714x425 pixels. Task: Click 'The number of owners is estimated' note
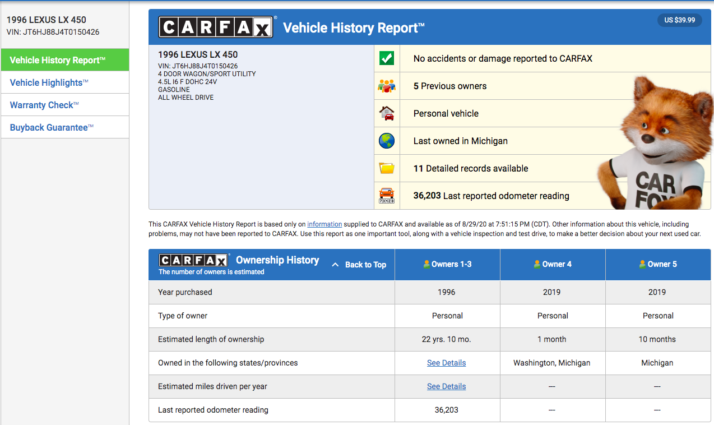coord(211,272)
